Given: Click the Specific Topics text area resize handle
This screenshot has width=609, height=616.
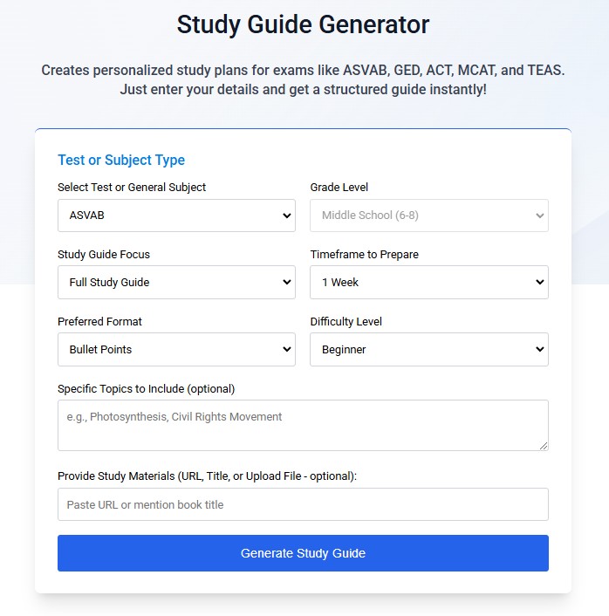Looking at the screenshot, I should (544, 446).
